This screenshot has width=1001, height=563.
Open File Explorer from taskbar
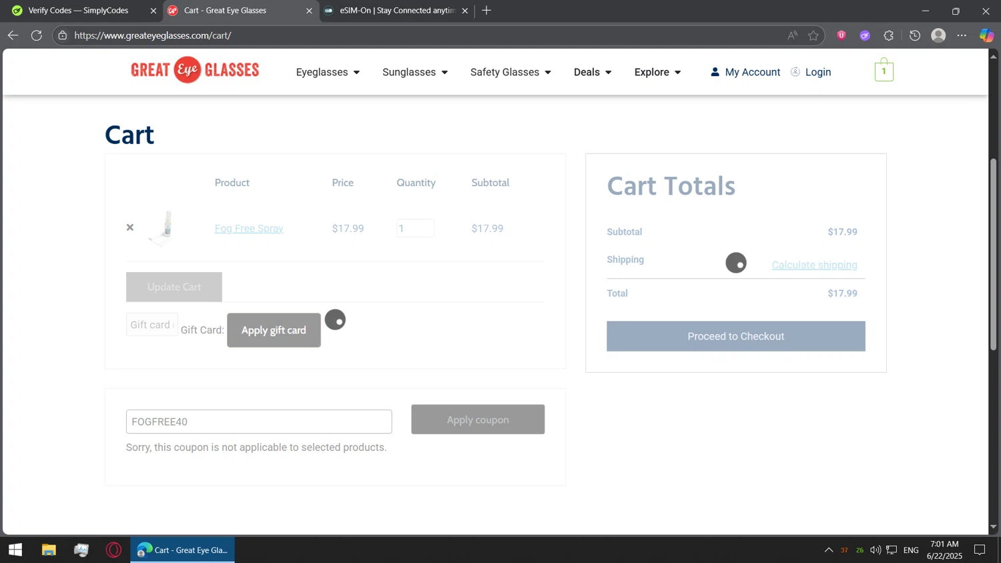pos(49,550)
